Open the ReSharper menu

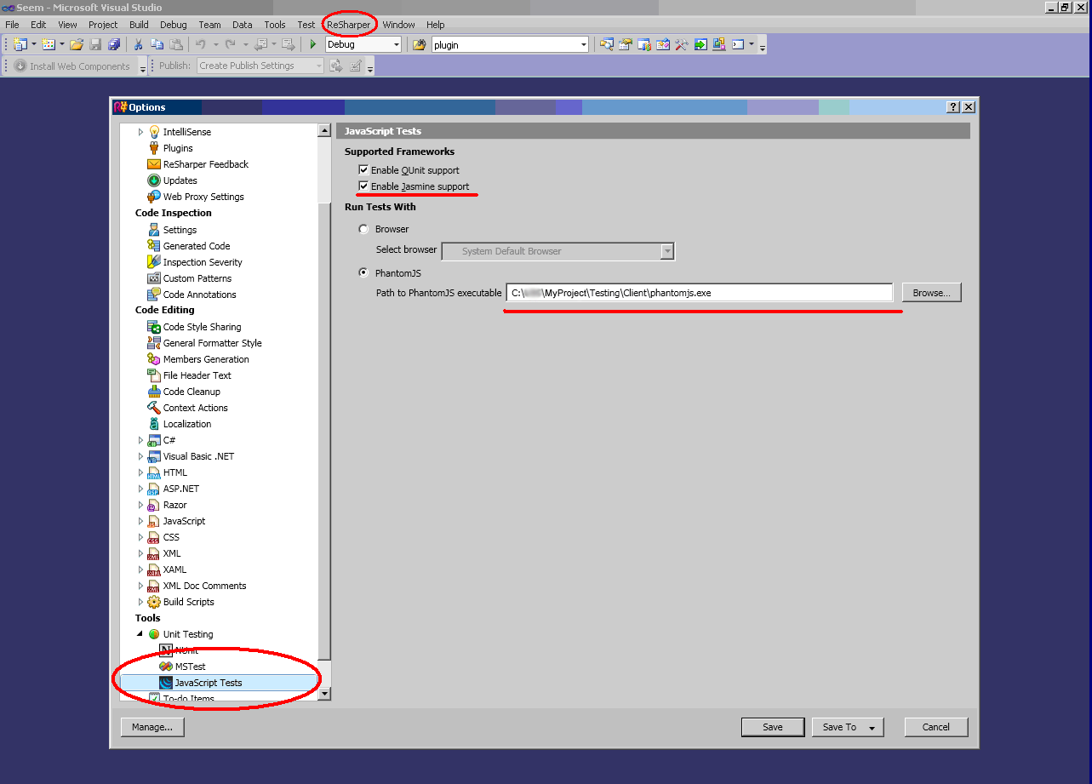[349, 25]
